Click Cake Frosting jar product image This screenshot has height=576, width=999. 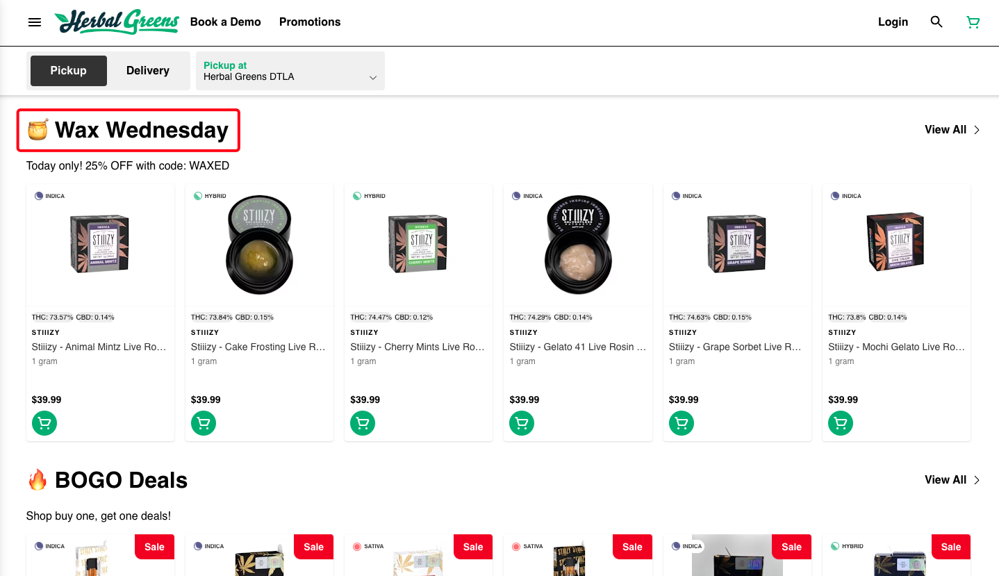coord(260,245)
